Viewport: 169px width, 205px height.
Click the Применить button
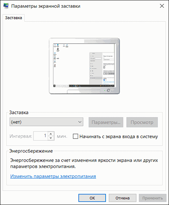tap(153, 198)
